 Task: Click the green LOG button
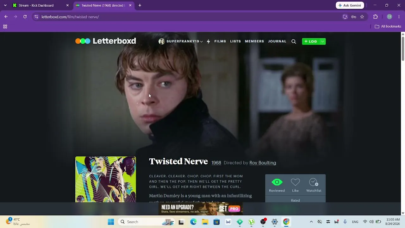point(311,41)
